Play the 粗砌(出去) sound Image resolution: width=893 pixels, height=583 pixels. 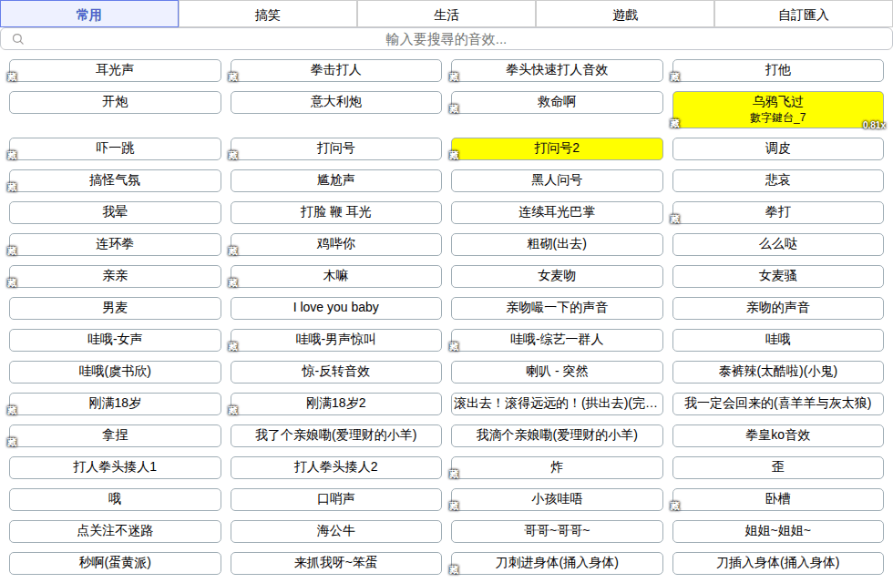click(557, 245)
